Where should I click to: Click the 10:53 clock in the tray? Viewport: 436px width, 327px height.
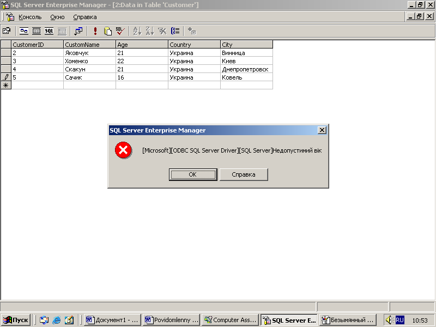[x=420, y=320]
